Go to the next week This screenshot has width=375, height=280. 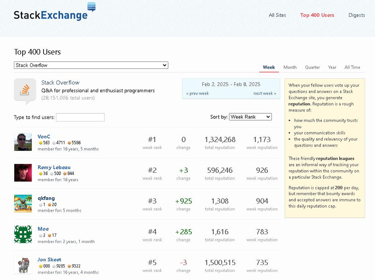(265, 93)
